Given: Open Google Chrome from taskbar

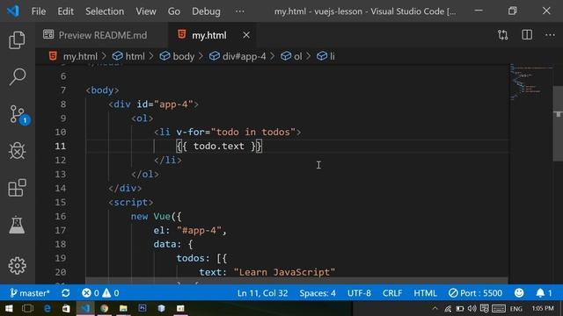Looking at the screenshot, I should pyautogui.click(x=104, y=308).
